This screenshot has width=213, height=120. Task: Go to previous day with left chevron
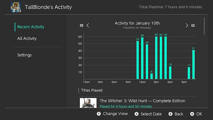(88, 25)
